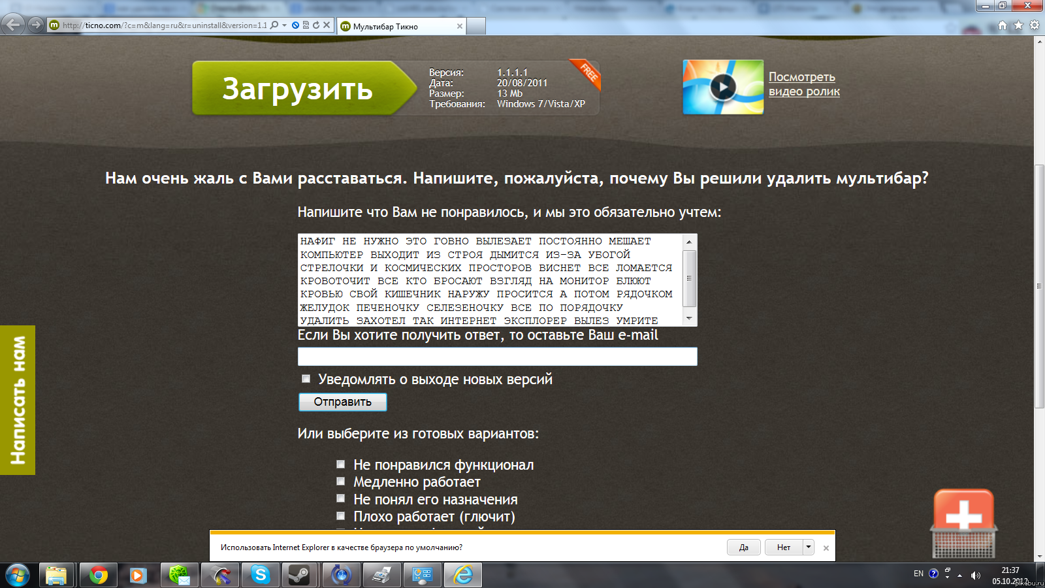
Task: Open Favorites star icon in the browser
Action: (1018, 25)
